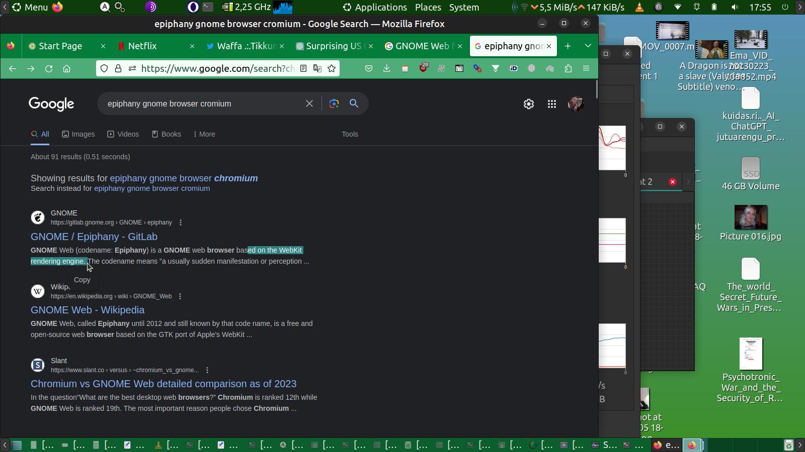Switch to the GNOME Web tab

[x=423, y=46]
